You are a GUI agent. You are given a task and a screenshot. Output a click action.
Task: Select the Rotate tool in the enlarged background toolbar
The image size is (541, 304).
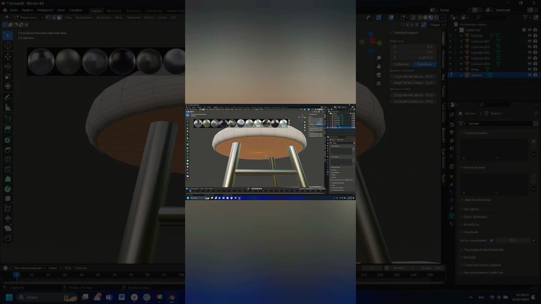[8, 66]
